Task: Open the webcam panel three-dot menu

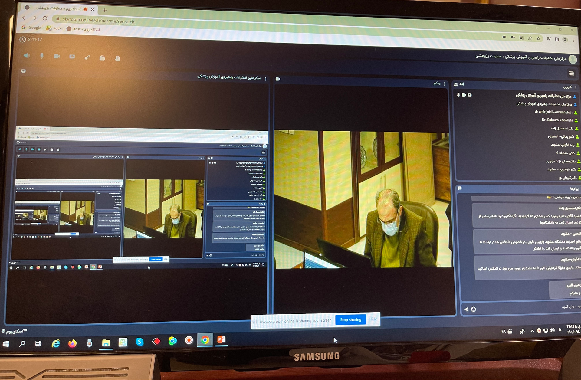Action: coord(445,84)
